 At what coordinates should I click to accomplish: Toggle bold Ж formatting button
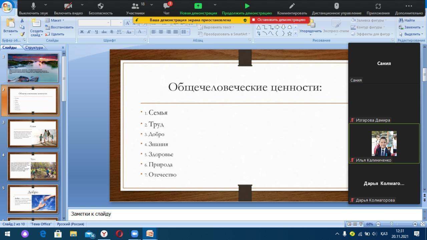tap(82, 32)
